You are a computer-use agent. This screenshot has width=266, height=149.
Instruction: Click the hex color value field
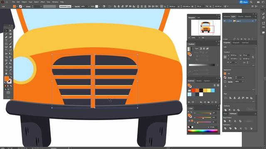[x=213, y=127]
